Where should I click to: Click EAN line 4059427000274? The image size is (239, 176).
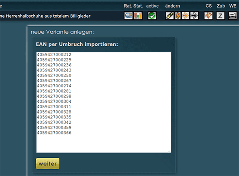point(54,86)
